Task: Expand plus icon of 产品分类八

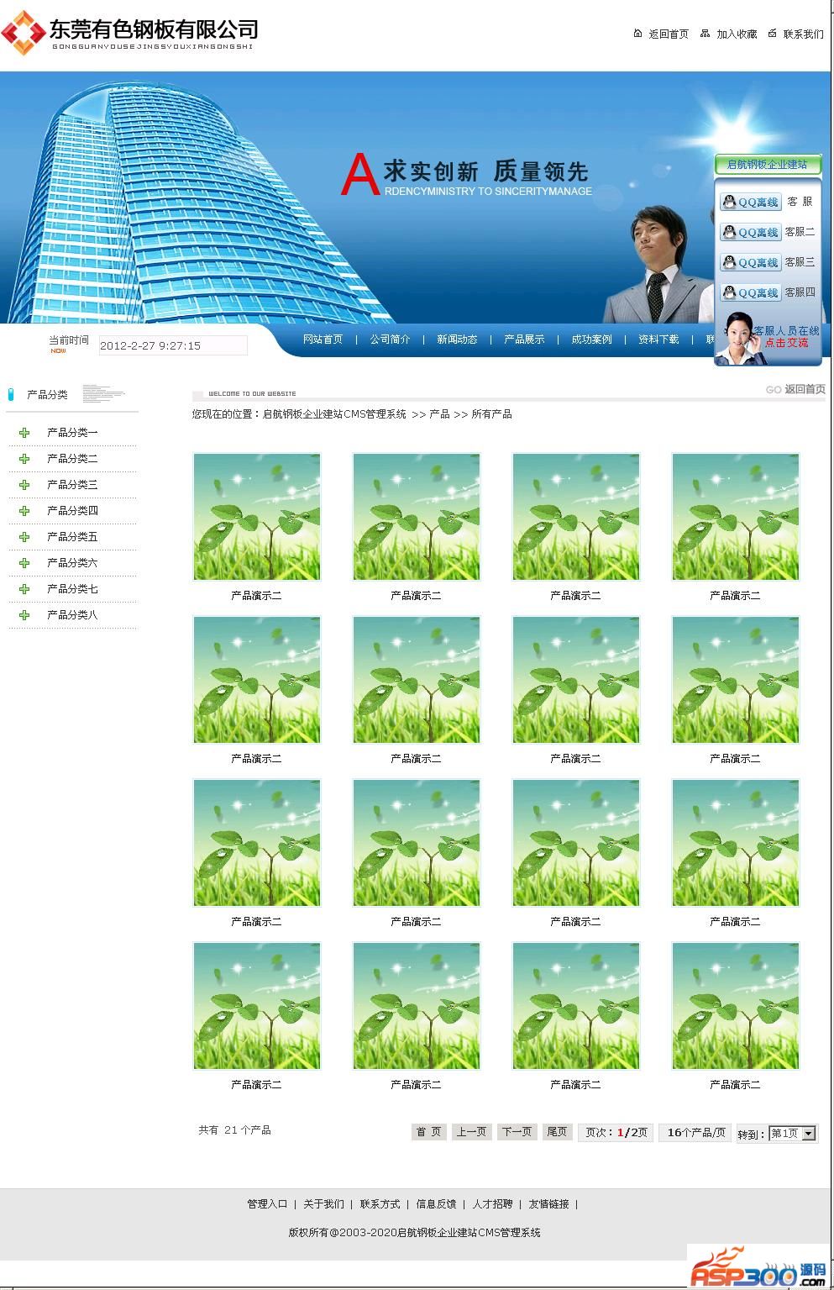Action: coord(24,615)
